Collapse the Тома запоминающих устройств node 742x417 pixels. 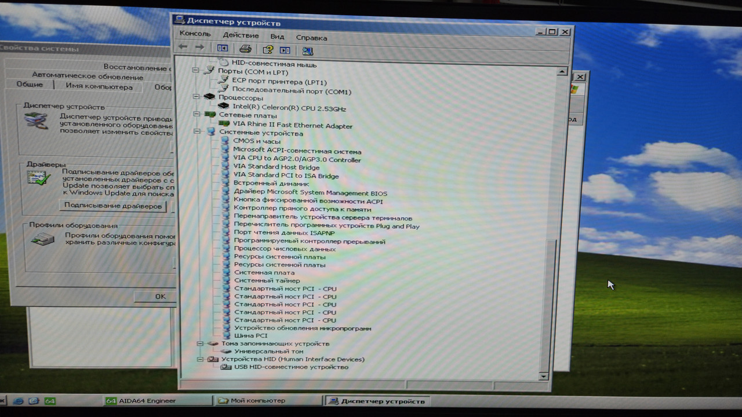pos(200,343)
